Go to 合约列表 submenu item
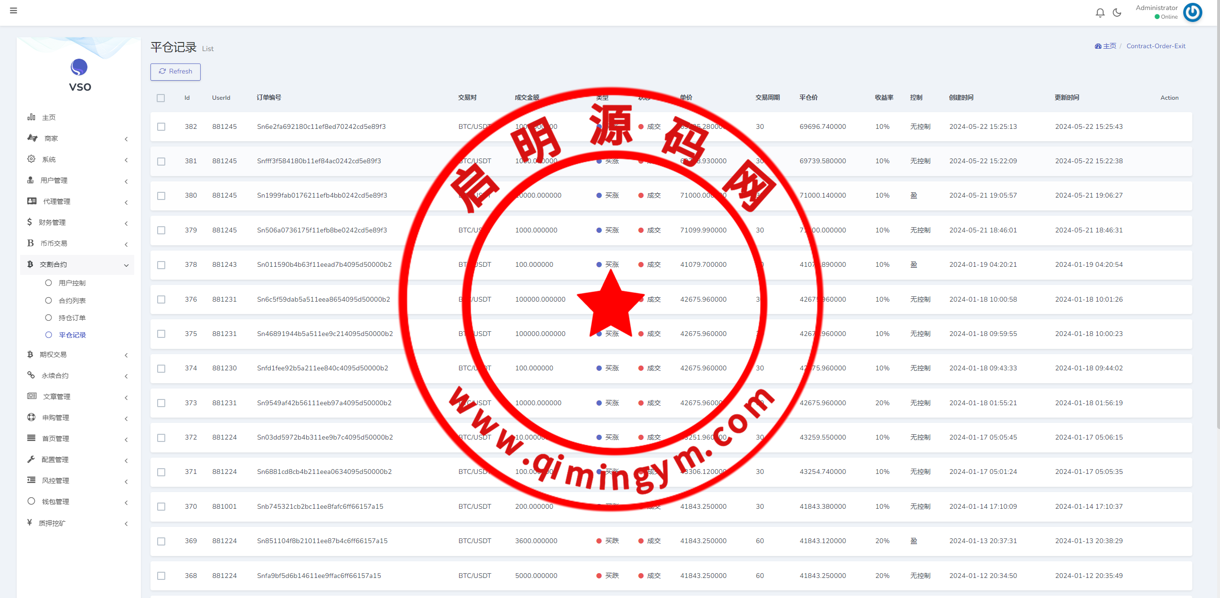The width and height of the screenshot is (1220, 598). 72,301
